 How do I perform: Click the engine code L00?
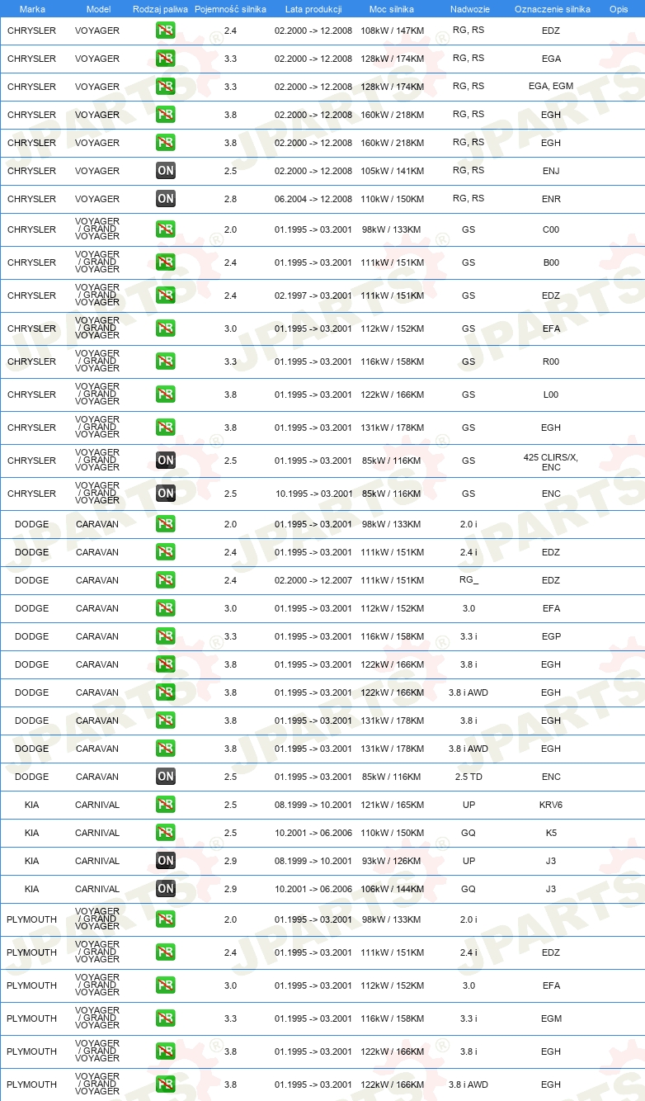point(551,395)
